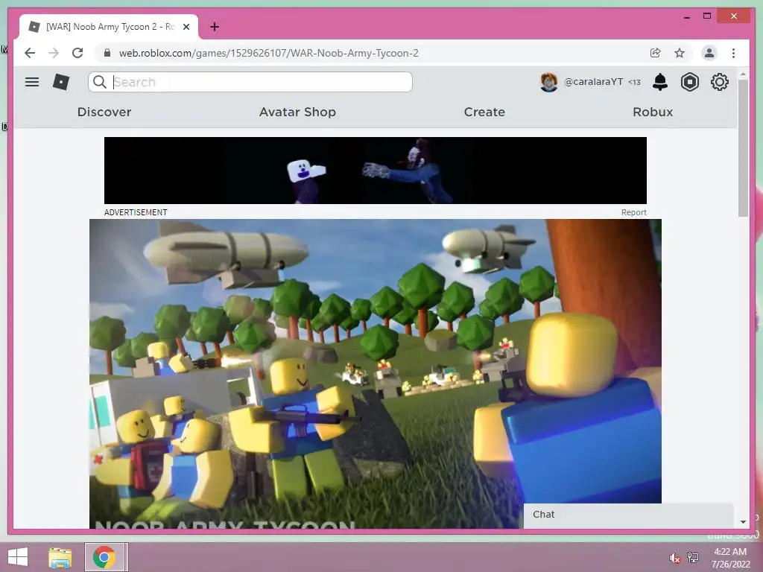This screenshot has width=763, height=572.
Task: Open the Discover page
Action: pos(104,112)
